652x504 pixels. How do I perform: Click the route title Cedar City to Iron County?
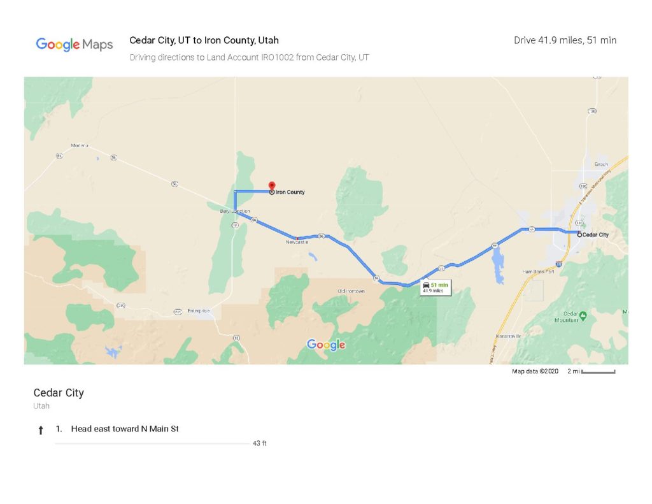point(204,40)
